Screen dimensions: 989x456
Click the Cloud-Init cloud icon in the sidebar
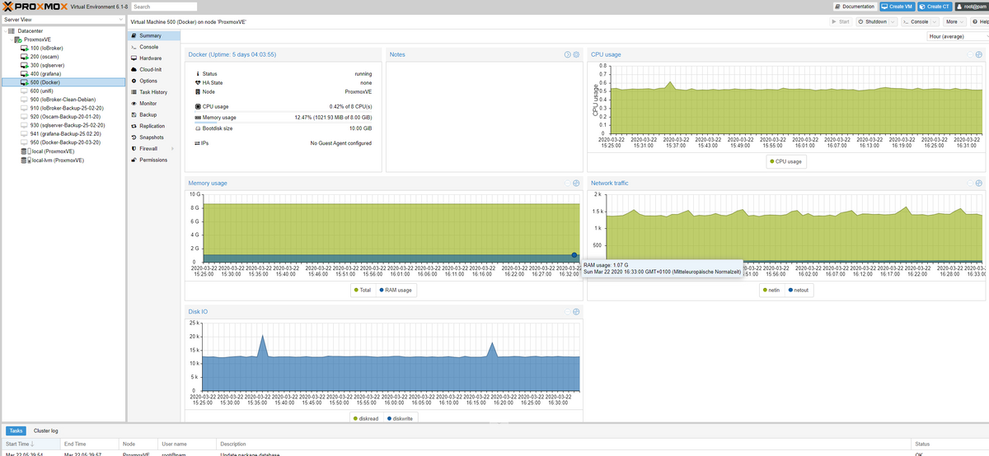point(134,69)
